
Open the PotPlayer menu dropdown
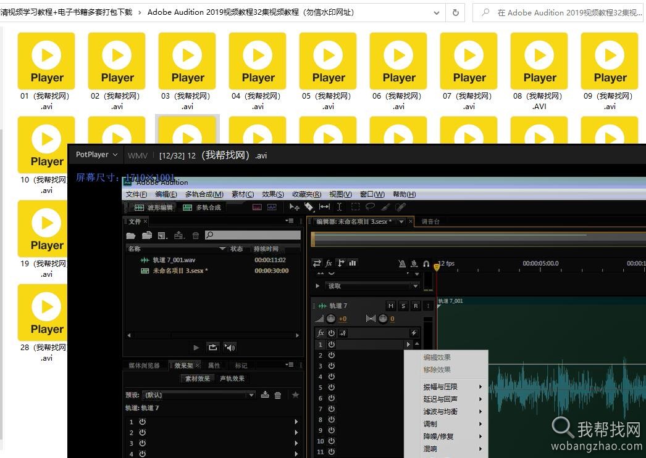97,155
